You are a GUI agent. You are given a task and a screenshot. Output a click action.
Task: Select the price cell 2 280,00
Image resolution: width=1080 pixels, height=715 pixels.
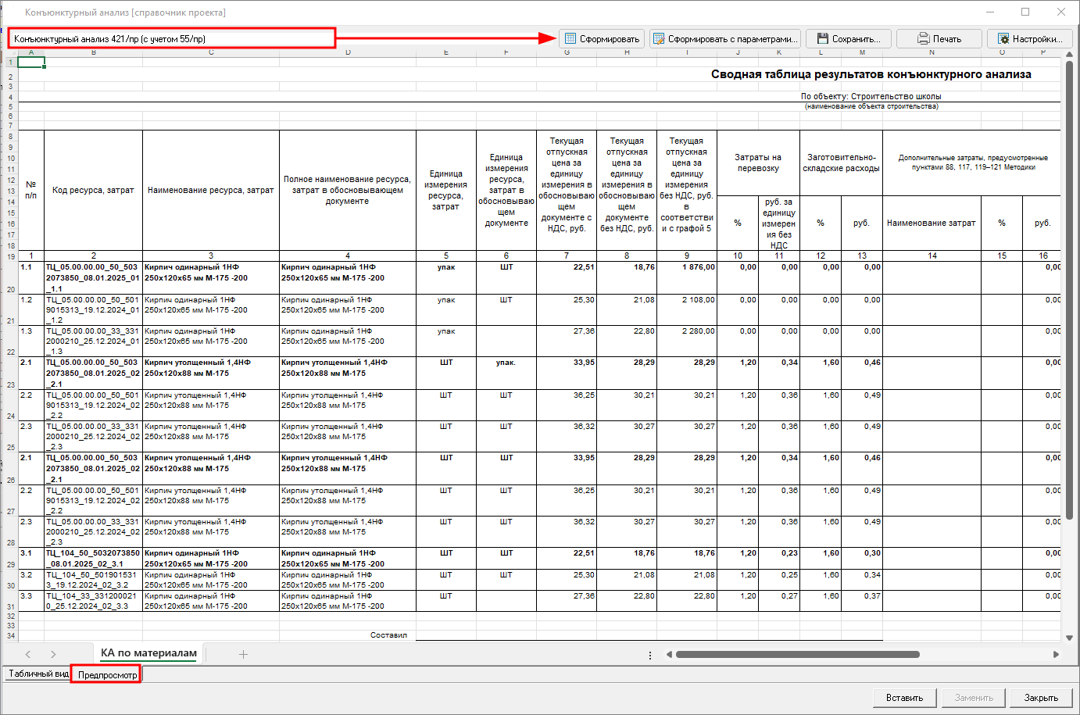687,341
